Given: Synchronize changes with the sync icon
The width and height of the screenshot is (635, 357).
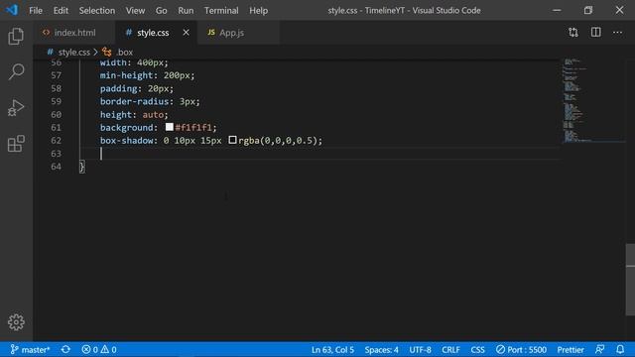Looking at the screenshot, I should [x=65, y=350].
